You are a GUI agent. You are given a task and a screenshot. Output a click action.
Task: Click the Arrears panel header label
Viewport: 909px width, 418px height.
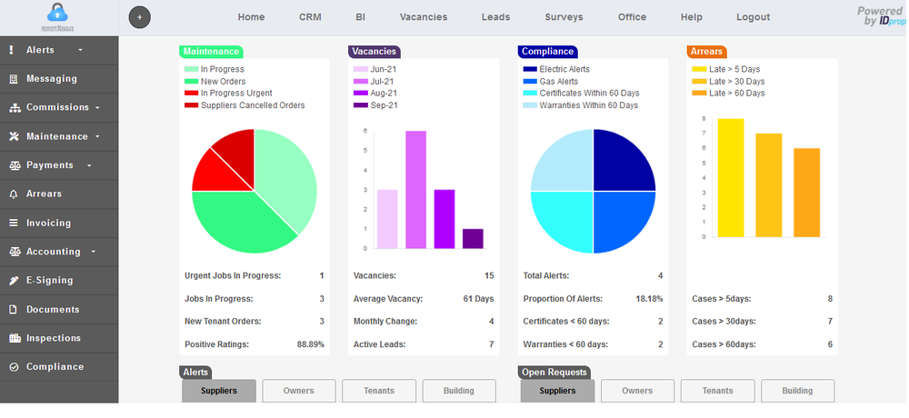[706, 52]
